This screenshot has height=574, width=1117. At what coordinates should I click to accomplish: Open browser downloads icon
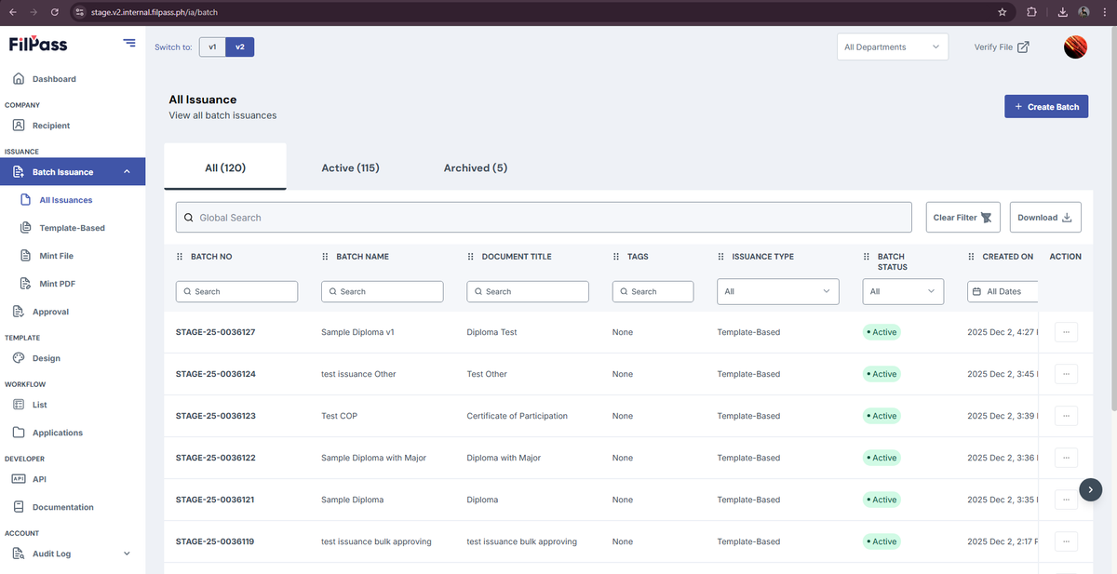pyautogui.click(x=1063, y=12)
